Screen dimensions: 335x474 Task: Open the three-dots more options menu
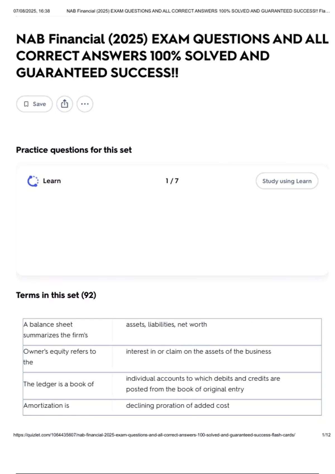pyautogui.click(x=85, y=104)
